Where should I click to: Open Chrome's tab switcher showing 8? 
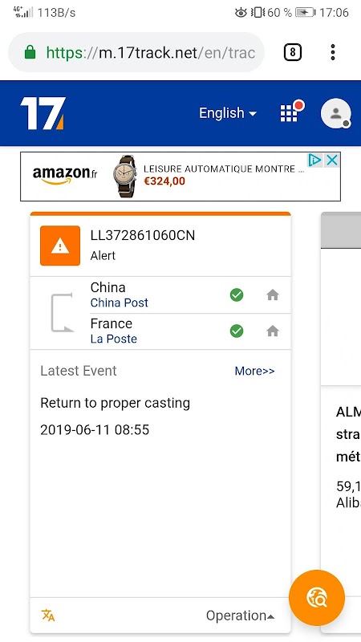(293, 52)
